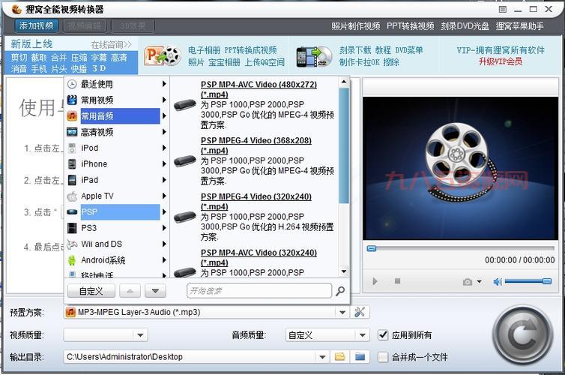The image size is (565, 375).
Task: Open the 输出目录 path dropdown
Action: (322, 357)
